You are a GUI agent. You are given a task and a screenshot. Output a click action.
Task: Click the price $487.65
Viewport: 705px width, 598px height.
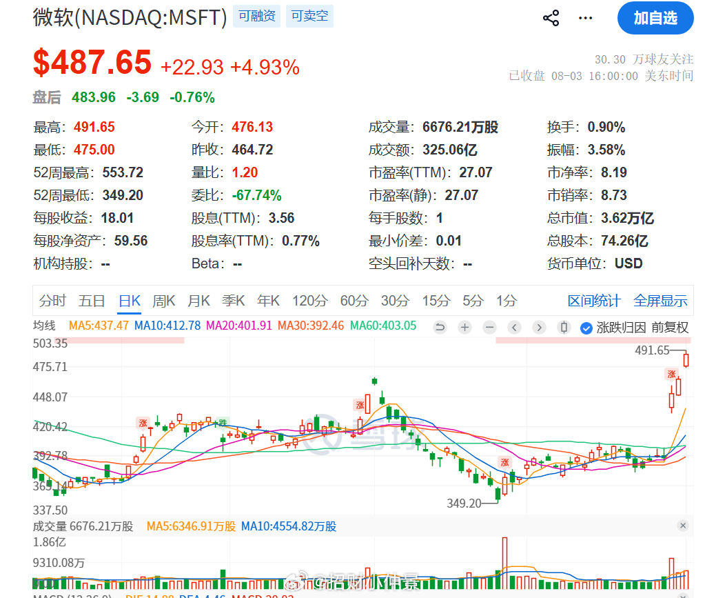92,62
